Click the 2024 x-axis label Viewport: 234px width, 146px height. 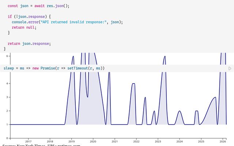click(x=179, y=141)
